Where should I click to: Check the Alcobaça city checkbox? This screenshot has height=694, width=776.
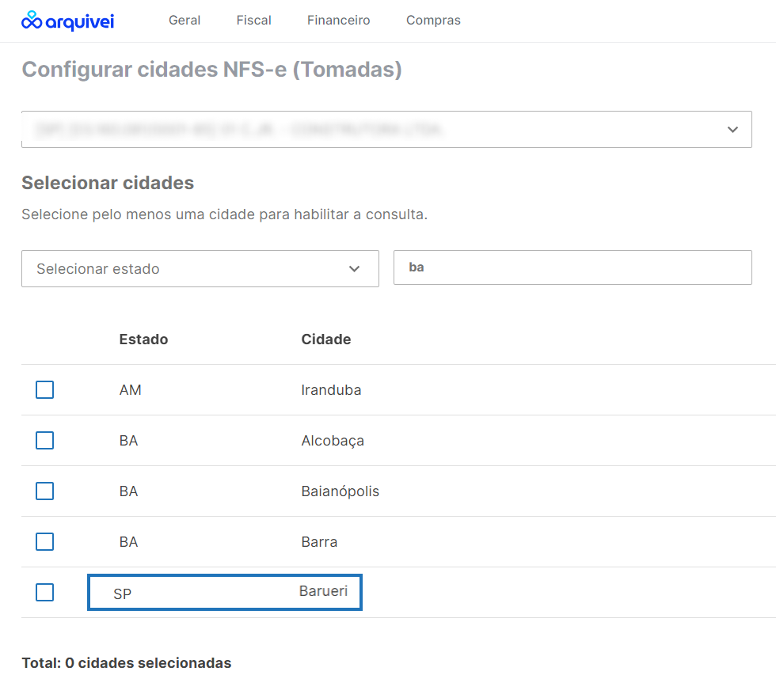point(44,440)
